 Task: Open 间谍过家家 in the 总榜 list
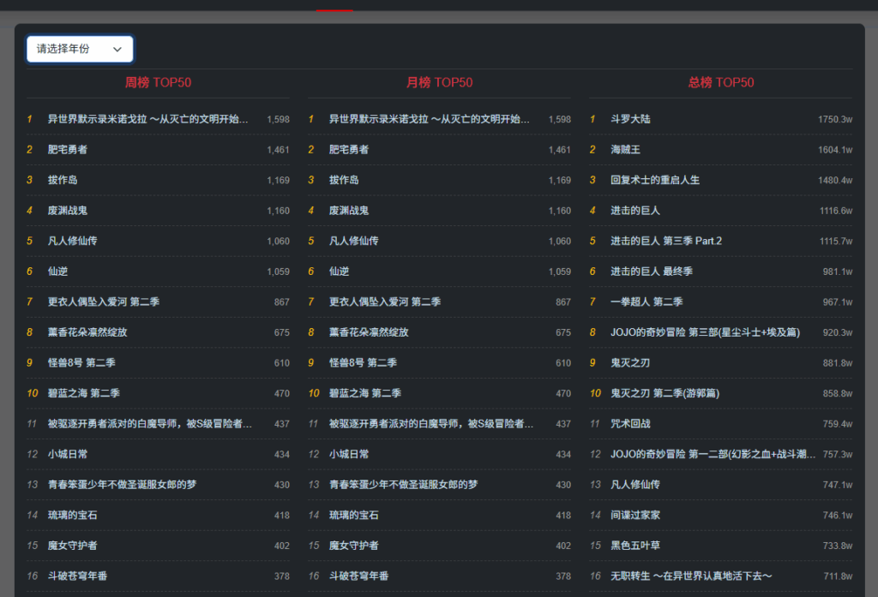635,516
